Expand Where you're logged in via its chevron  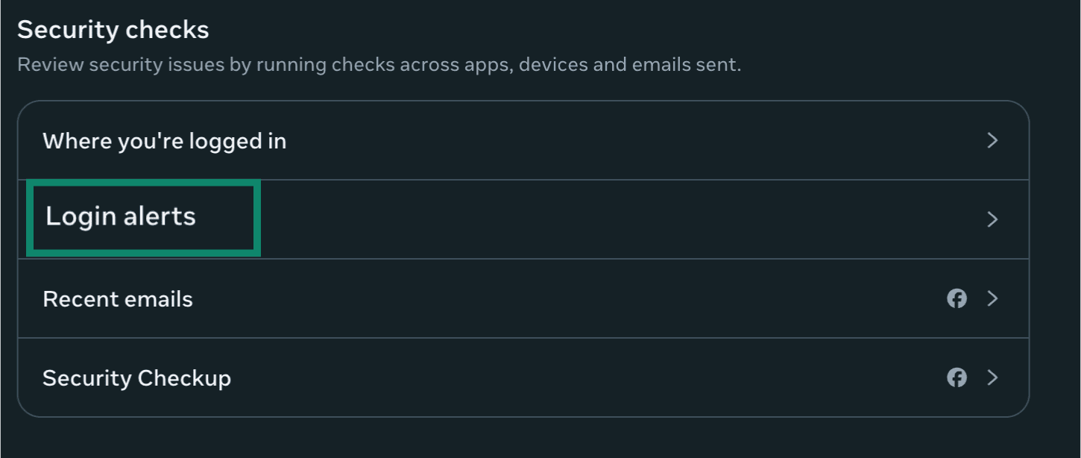[992, 140]
